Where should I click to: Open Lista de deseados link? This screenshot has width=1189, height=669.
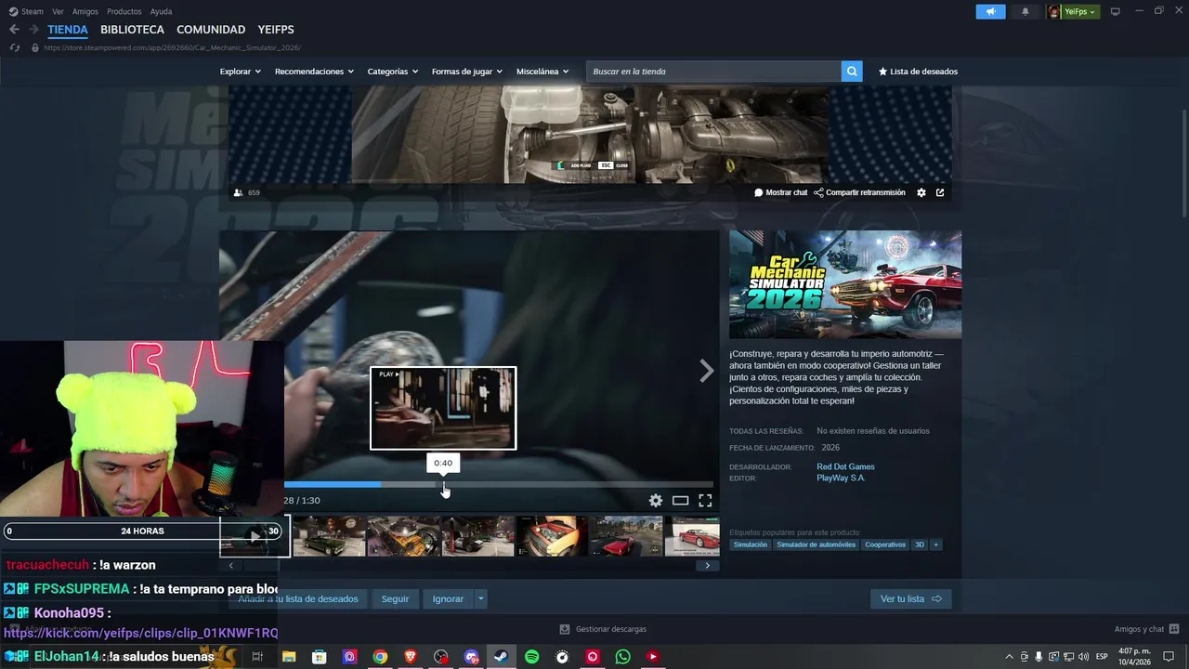click(918, 72)
